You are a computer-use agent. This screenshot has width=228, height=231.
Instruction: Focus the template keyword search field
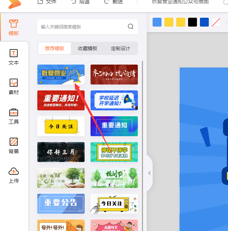point(88,27)
